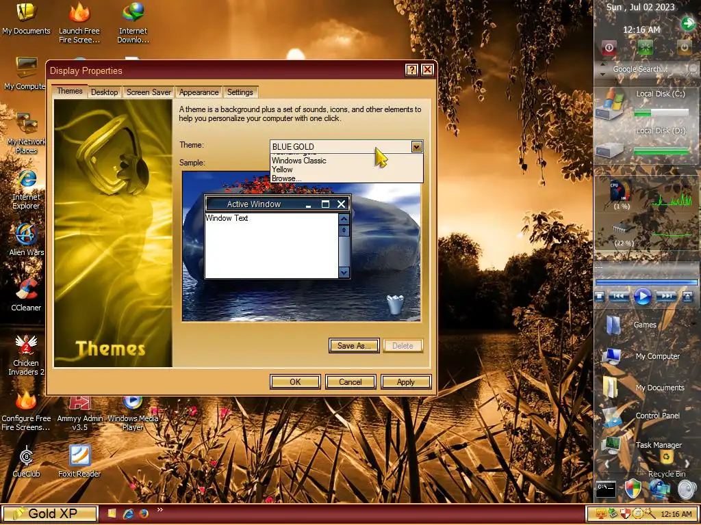Screen dimensions: 701x525
Task: Switch to the Settings tab
Action: (x=240, y=92)
